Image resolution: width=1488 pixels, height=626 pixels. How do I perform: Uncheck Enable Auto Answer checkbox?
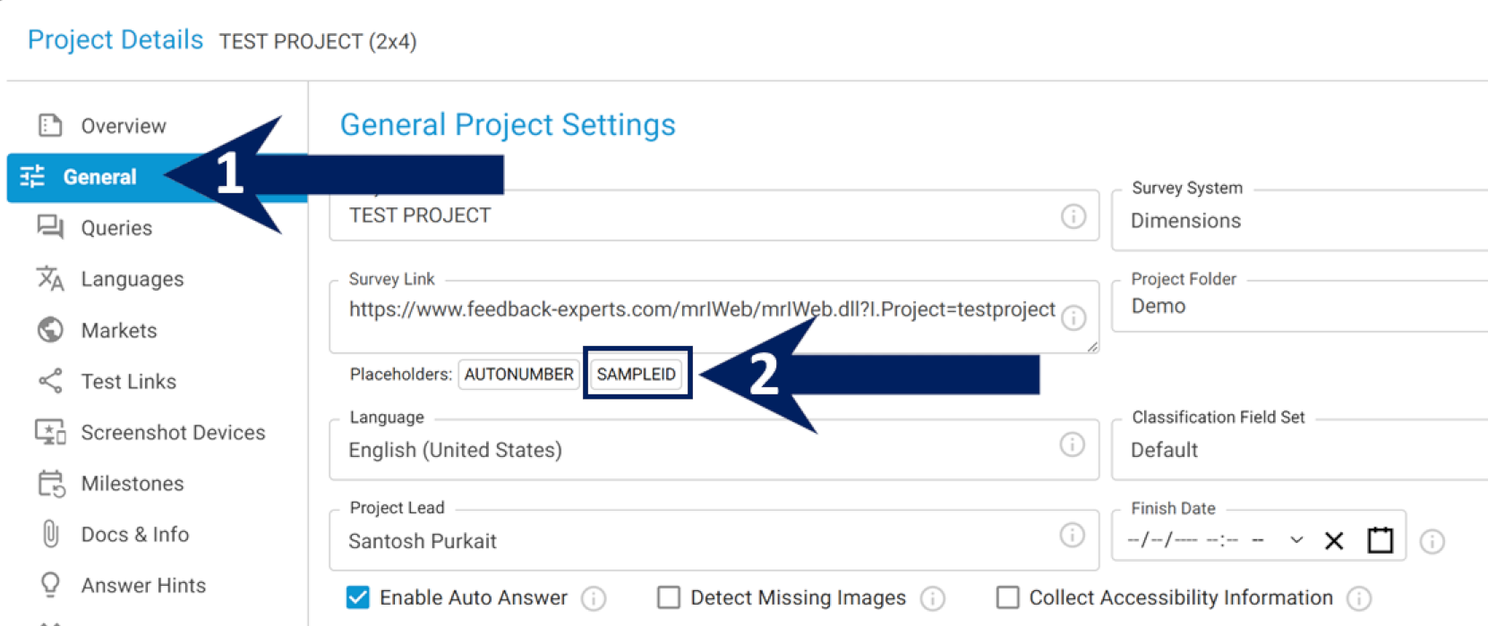tap(357, 597)
